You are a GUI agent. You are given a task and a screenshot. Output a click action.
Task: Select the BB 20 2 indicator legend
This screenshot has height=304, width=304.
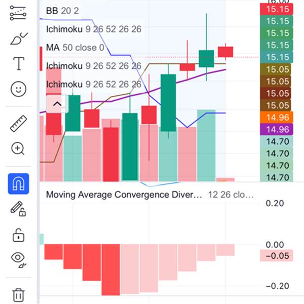pyautogui.click(x=62, y=11)
